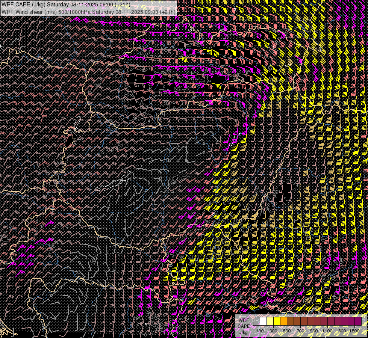
Task: Choose the rightmost purple legend swatch
Action: 358,321
